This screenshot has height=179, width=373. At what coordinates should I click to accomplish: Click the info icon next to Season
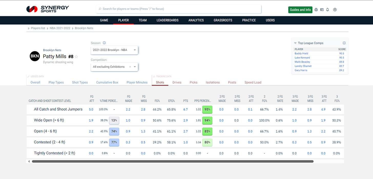pyautogui.click(x=104, y=43)
